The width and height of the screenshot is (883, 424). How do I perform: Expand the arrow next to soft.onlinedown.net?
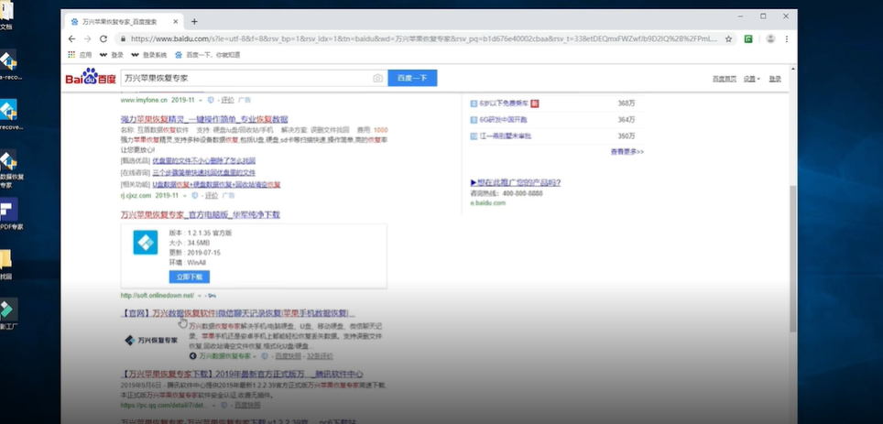pyautogui.click(x=200, y=296)
